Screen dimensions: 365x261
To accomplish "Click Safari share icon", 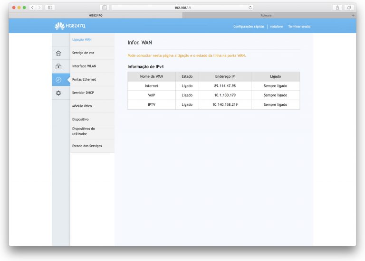I will [x=337, y=8].
